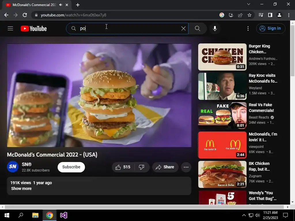
Task: Open Windows taskbar search
Action: click(21, 215)
